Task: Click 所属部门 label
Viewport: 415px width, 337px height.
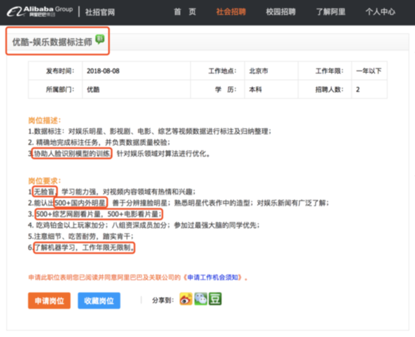Action: (x=60, y=90)
